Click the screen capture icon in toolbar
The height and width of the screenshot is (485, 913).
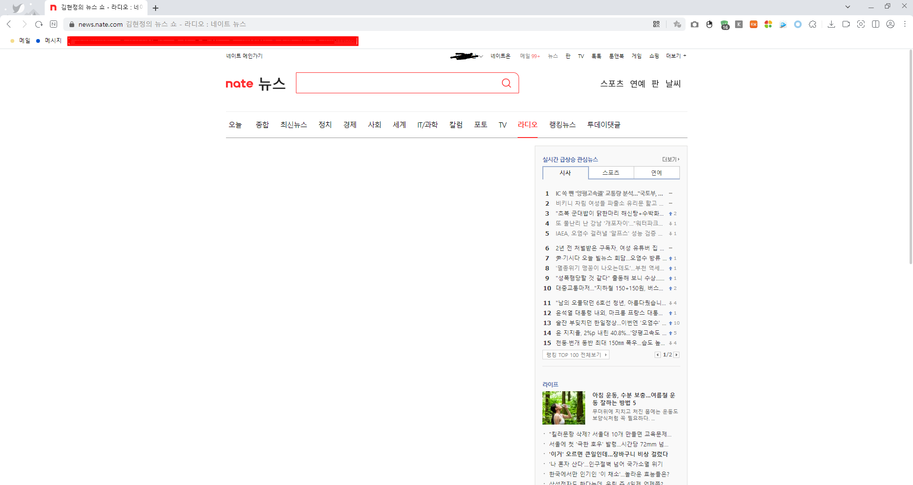tap(861, 24)
